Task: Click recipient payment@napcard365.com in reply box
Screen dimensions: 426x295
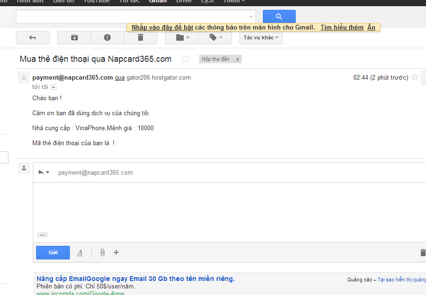Action: [95, 173]
